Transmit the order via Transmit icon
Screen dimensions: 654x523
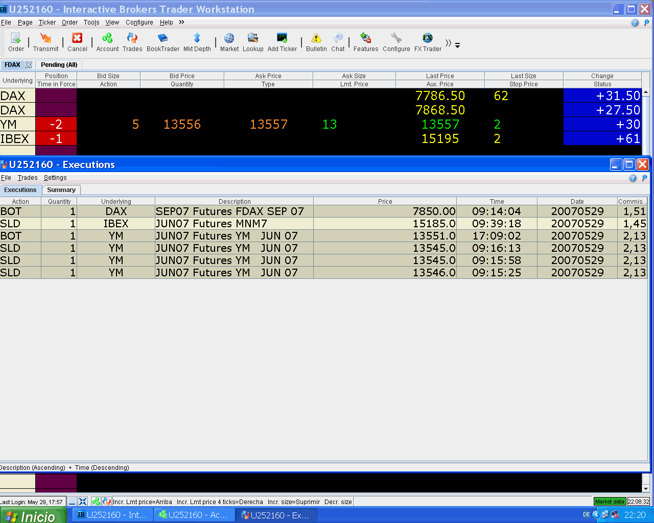pyautogui.click(x=45, y=42)
